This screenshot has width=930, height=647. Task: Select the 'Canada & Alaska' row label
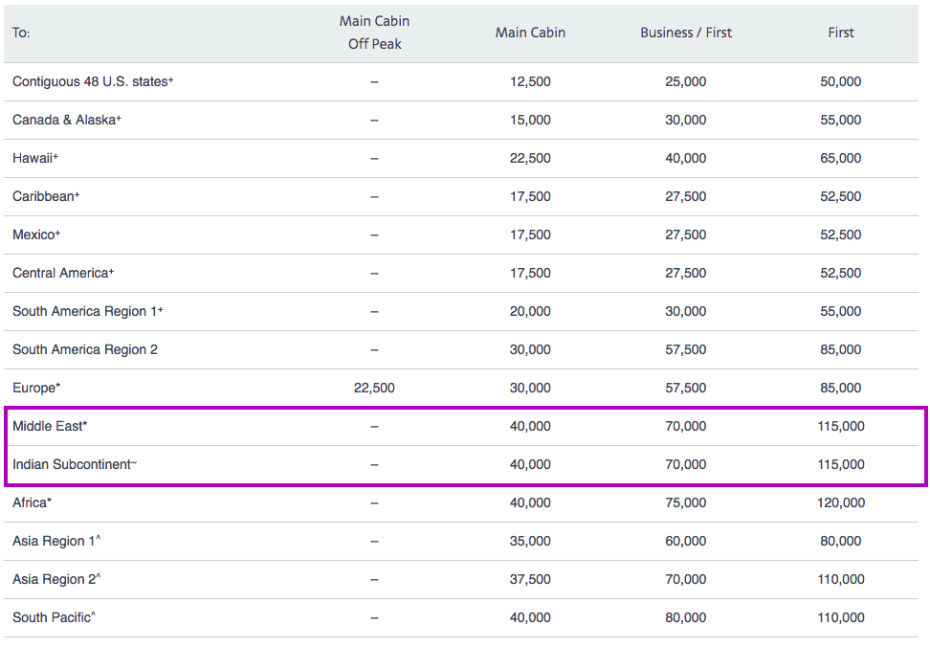[x=66, y=120]
